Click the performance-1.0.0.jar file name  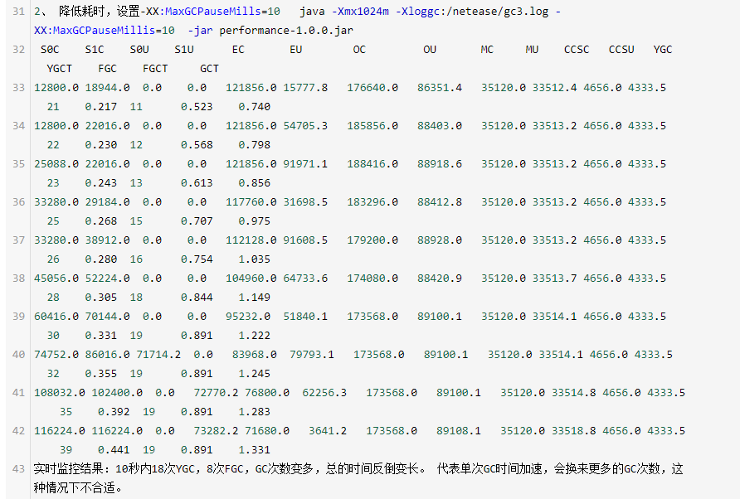pyautogui.click(x=286, y=31)
